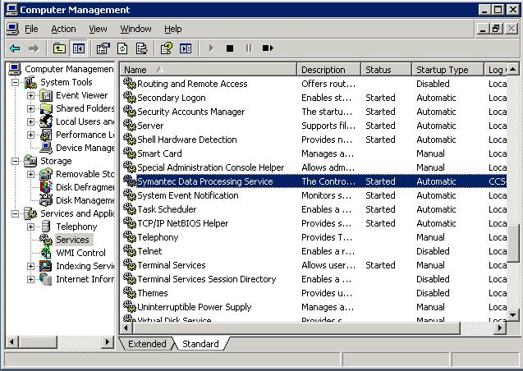This screenshot has width=523, height=371.
Task: Expand the Event Viewer tree node
Action: (x=31, y=95)
